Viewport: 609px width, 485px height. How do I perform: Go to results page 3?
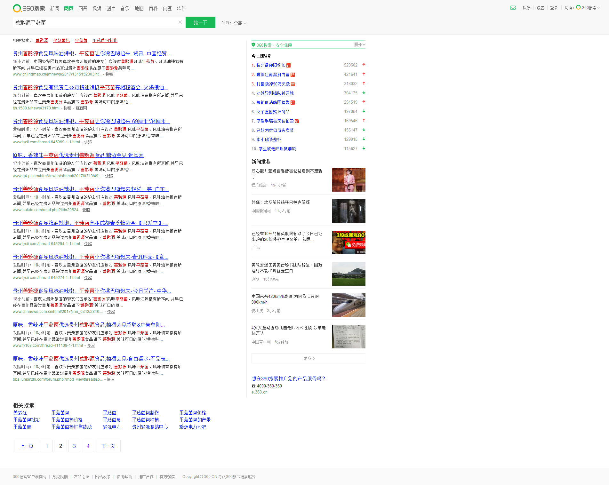tap(74, 446)
